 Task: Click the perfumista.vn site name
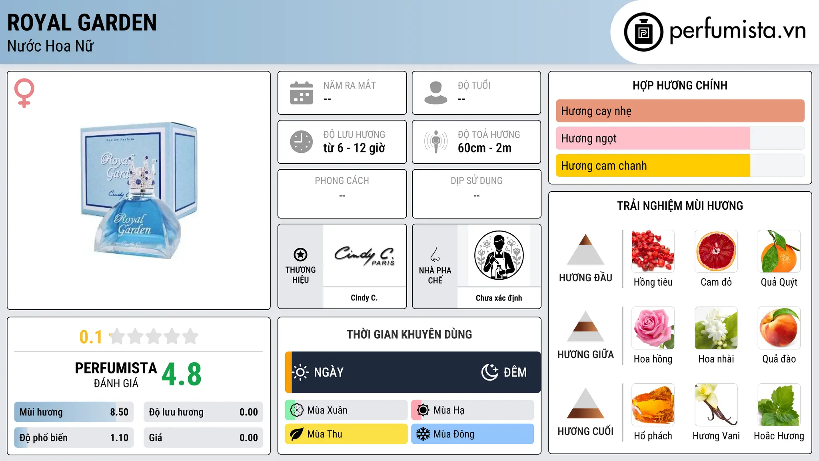pyautogui.click(x=738, y=30)
